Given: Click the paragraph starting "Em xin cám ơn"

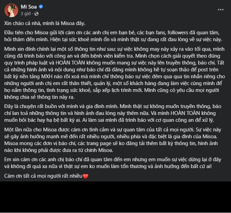Looking at the screenshot, I should 113,164.
